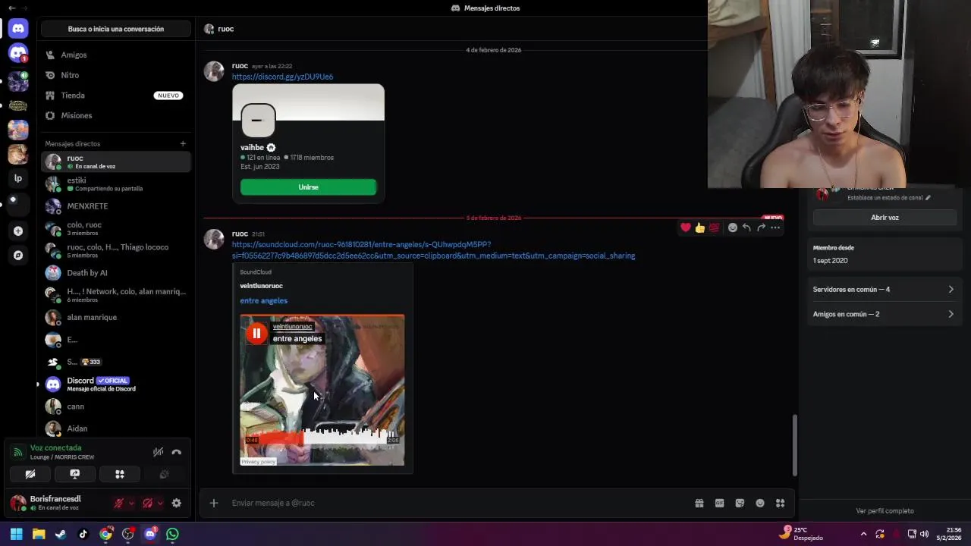The height and width of the screenshot is (546, 971).
Task: React with 100 emoji
Action: [x=714, y=227]
